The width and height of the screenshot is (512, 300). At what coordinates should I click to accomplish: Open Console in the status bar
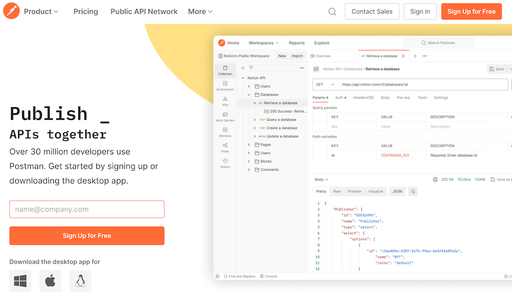tap(268, 276)
